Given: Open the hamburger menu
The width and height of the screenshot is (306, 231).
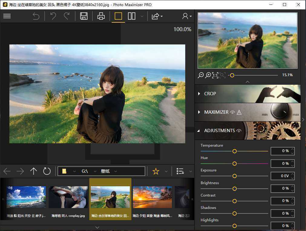Looking at the screenshot, I should 7,16.
